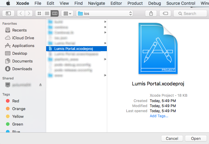Focus the Search field

coord(190,13)
